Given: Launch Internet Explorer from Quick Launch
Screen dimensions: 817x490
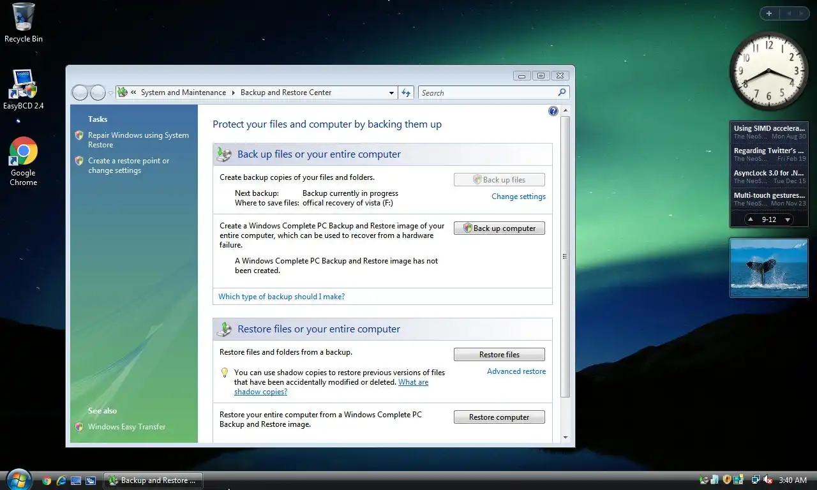Looking at the screenshot, I should [x=61, y=480].
